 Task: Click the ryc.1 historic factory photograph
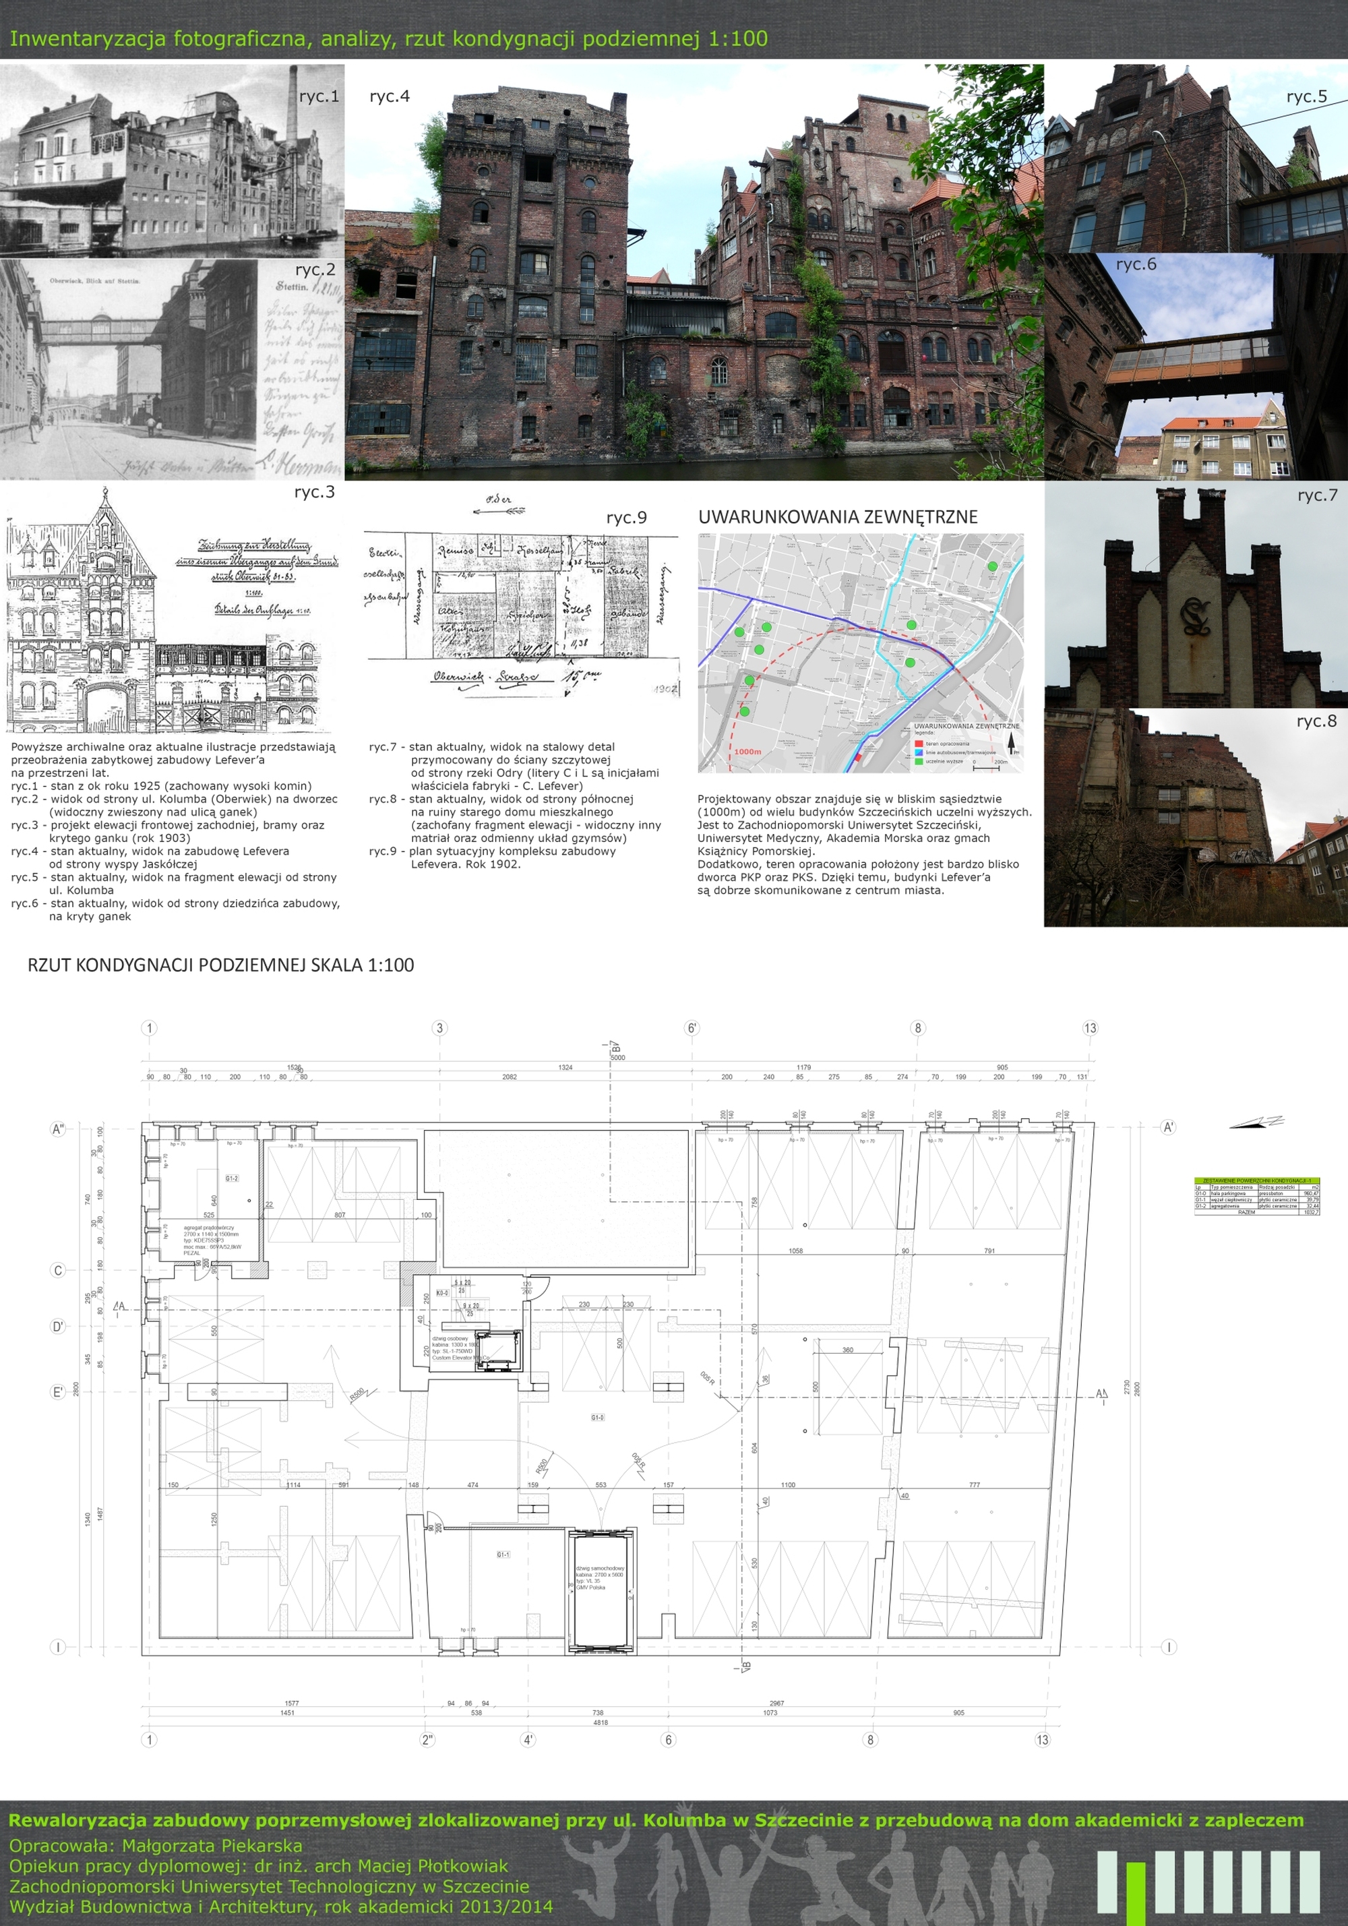pyautogui.click(x=172, y=161)
